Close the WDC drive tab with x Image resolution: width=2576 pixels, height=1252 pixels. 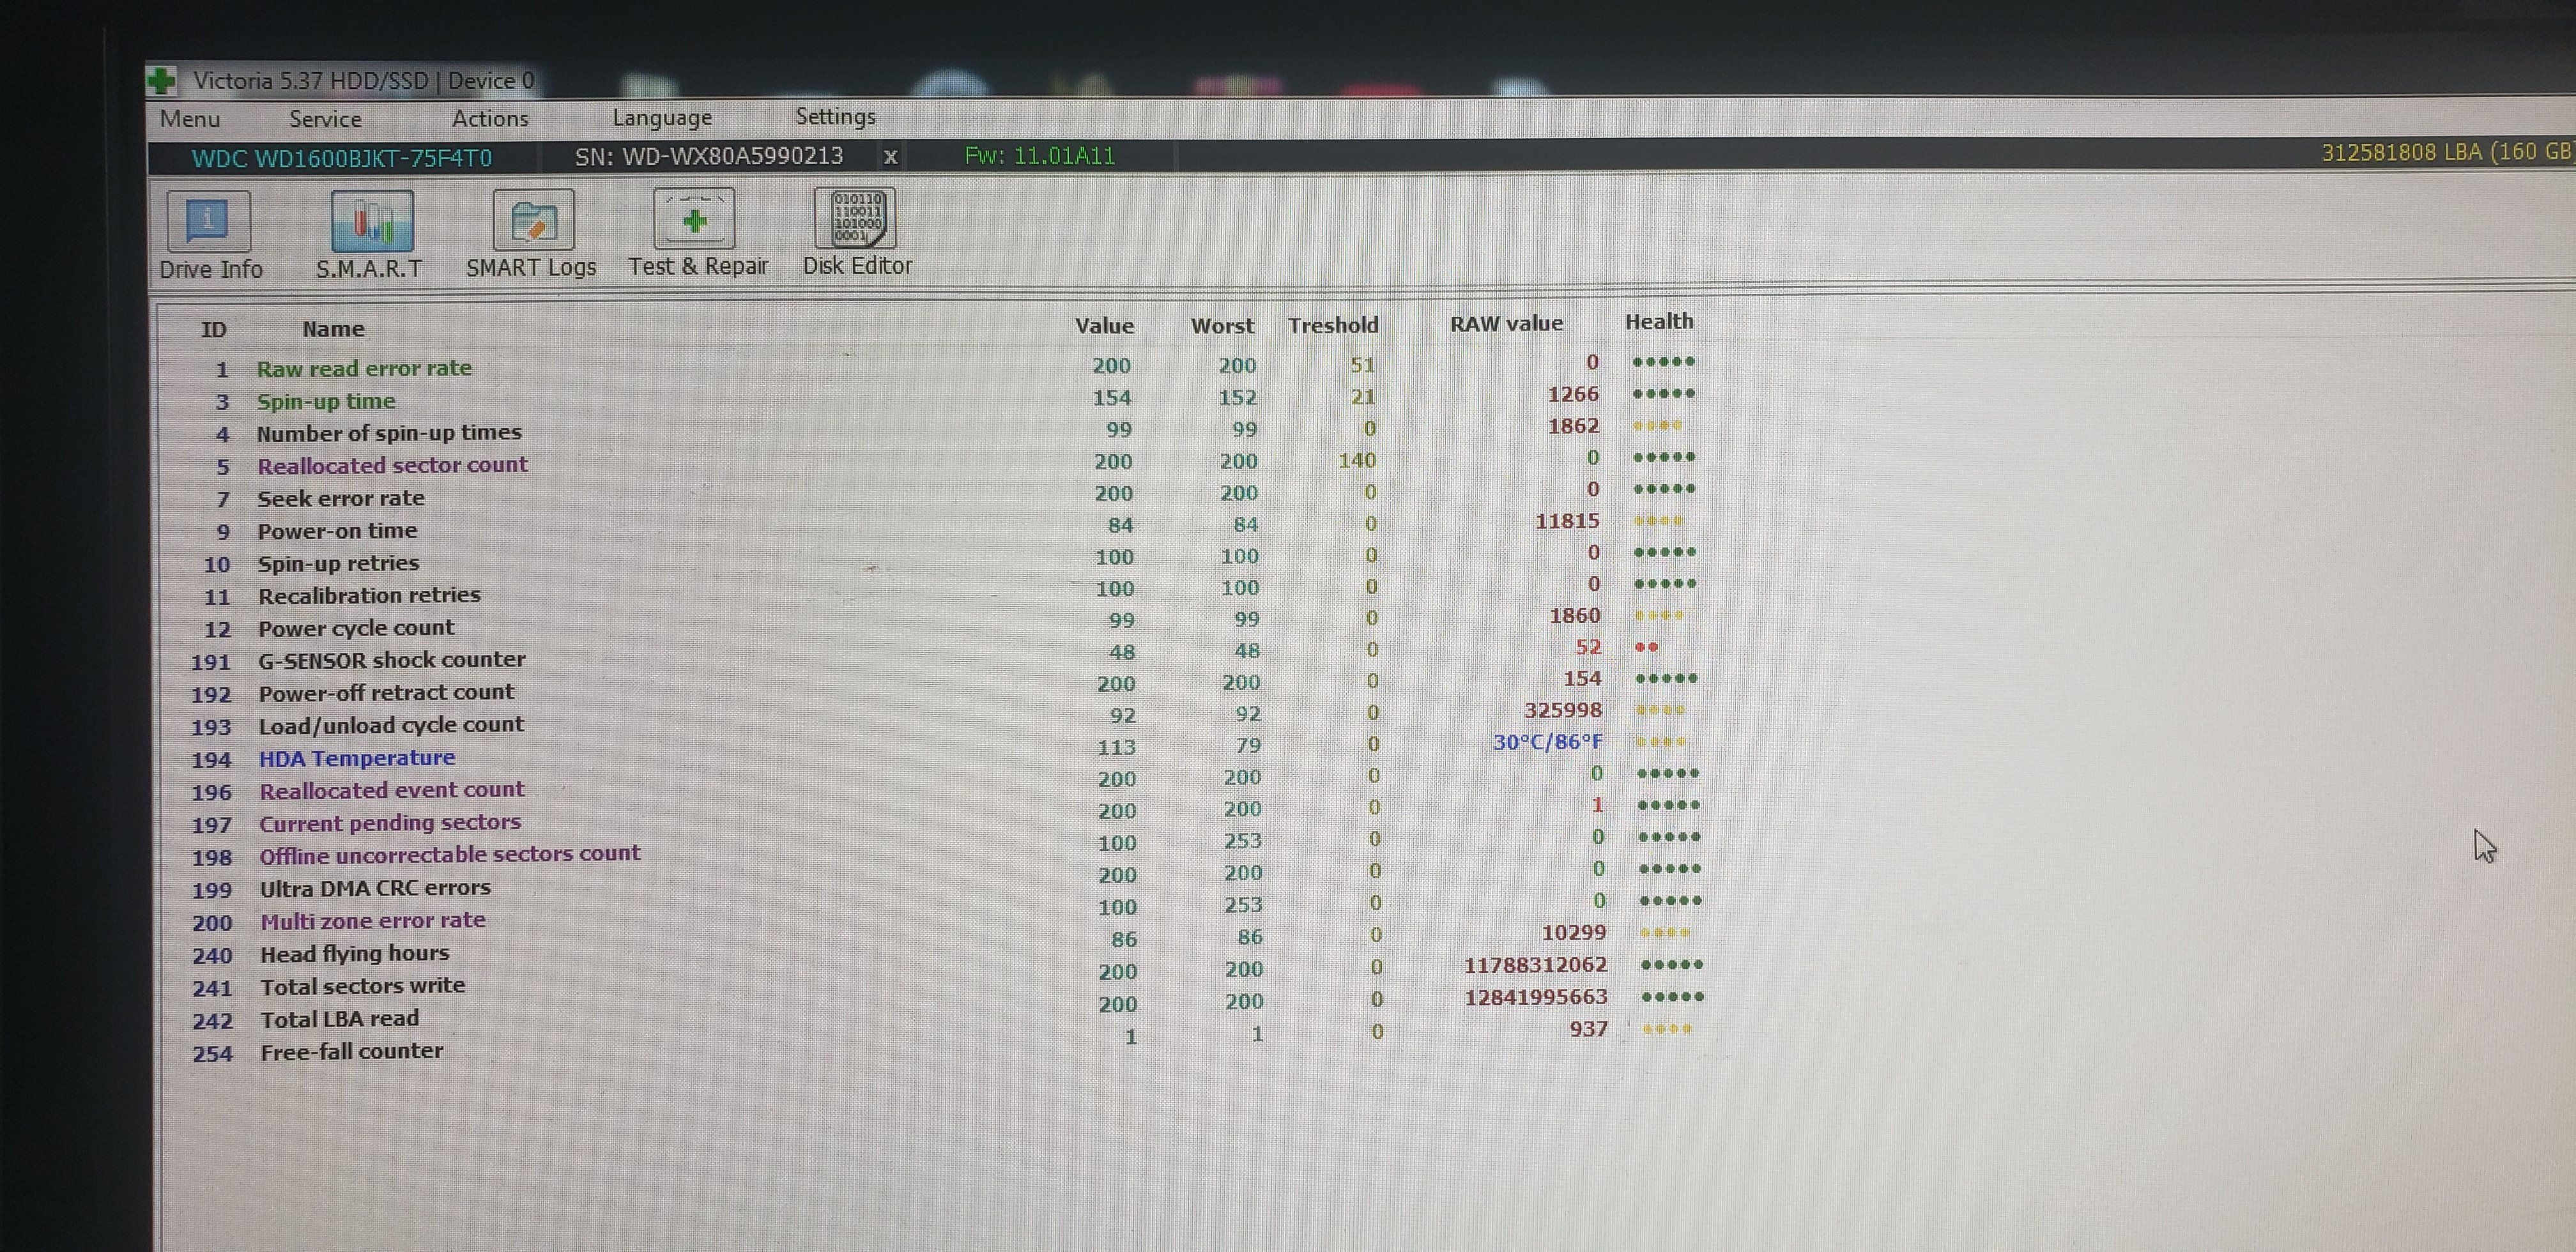(890, 156)
